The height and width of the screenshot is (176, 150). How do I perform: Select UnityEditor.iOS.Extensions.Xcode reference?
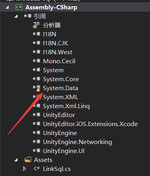pos(90,124)
